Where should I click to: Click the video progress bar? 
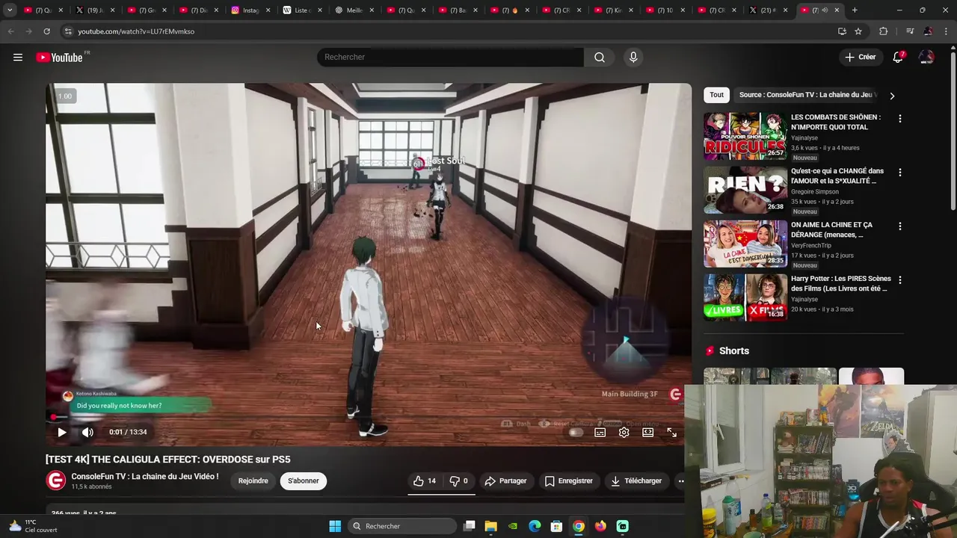click(x=368, y=417)
